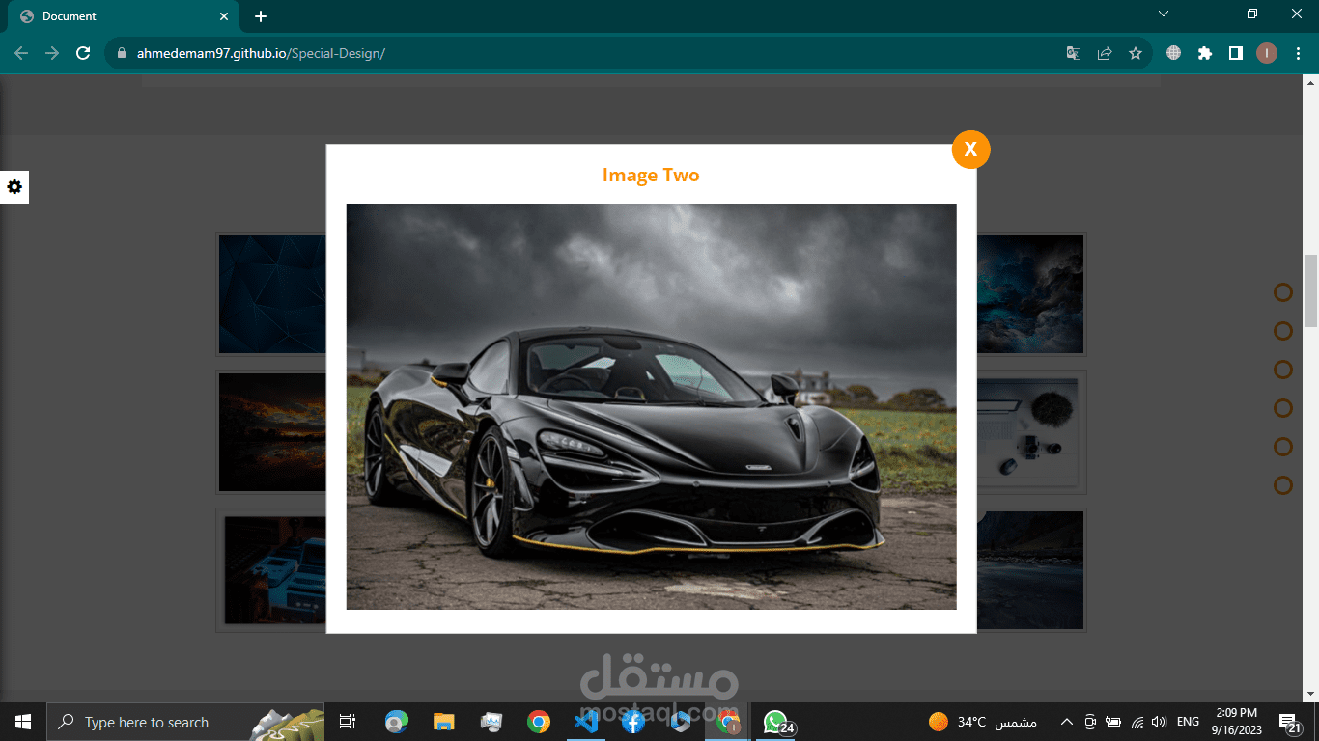The width and height of the screenshot is (1319, 741).
Task: Bookmark this page with the star icon
Action: 1136,53
